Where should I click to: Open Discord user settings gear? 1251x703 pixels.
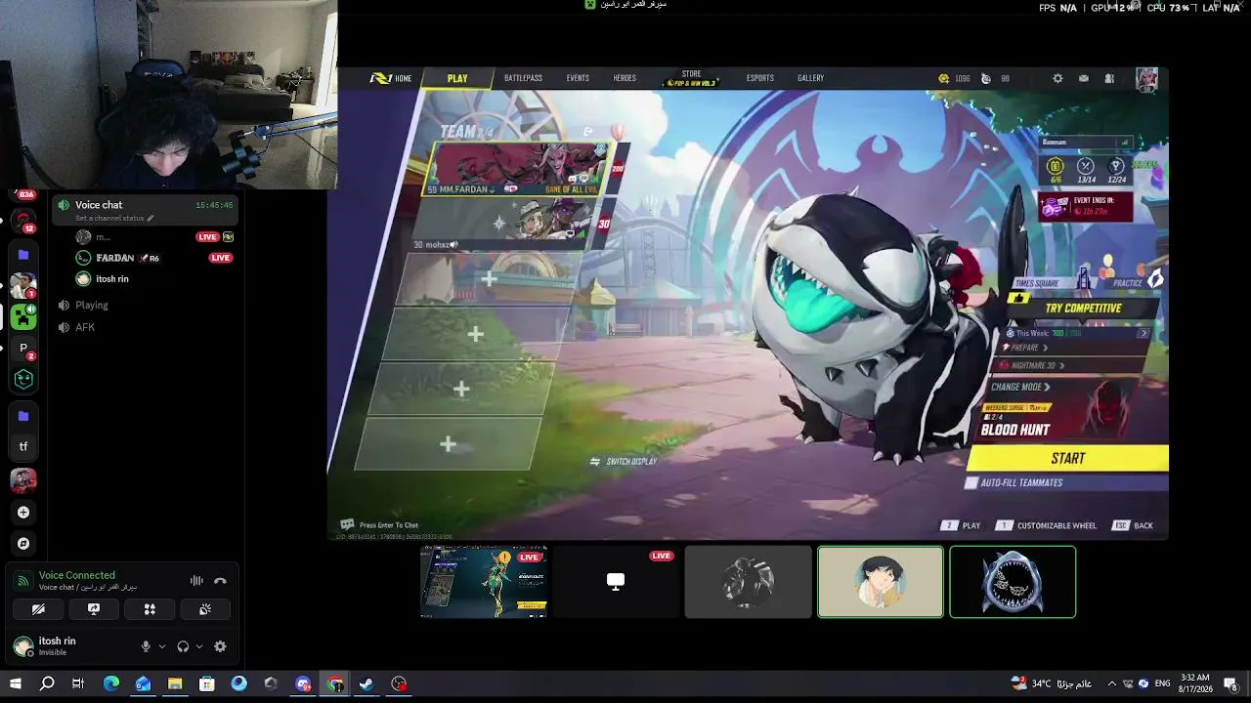220,646
